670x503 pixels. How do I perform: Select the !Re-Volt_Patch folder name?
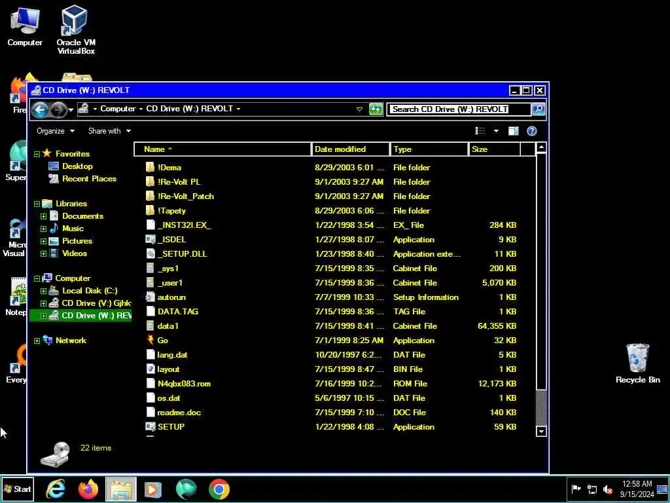(185, 196)
